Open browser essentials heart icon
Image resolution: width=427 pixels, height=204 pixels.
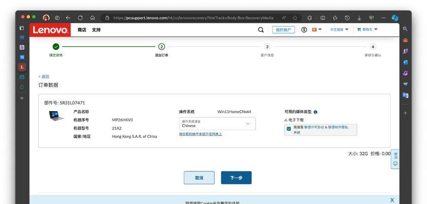point(371,18)
